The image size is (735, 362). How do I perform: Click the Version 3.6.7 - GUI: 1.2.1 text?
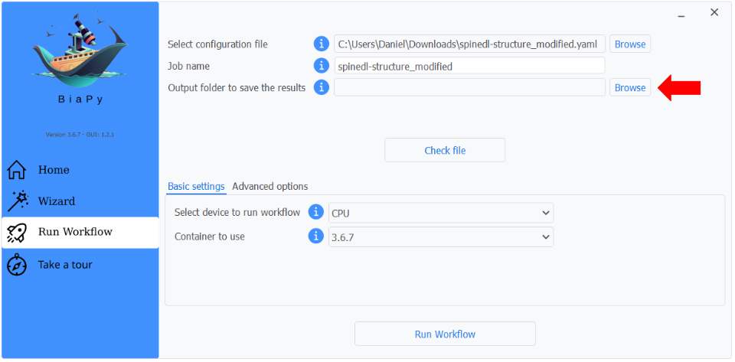click(x=80, y=135)
